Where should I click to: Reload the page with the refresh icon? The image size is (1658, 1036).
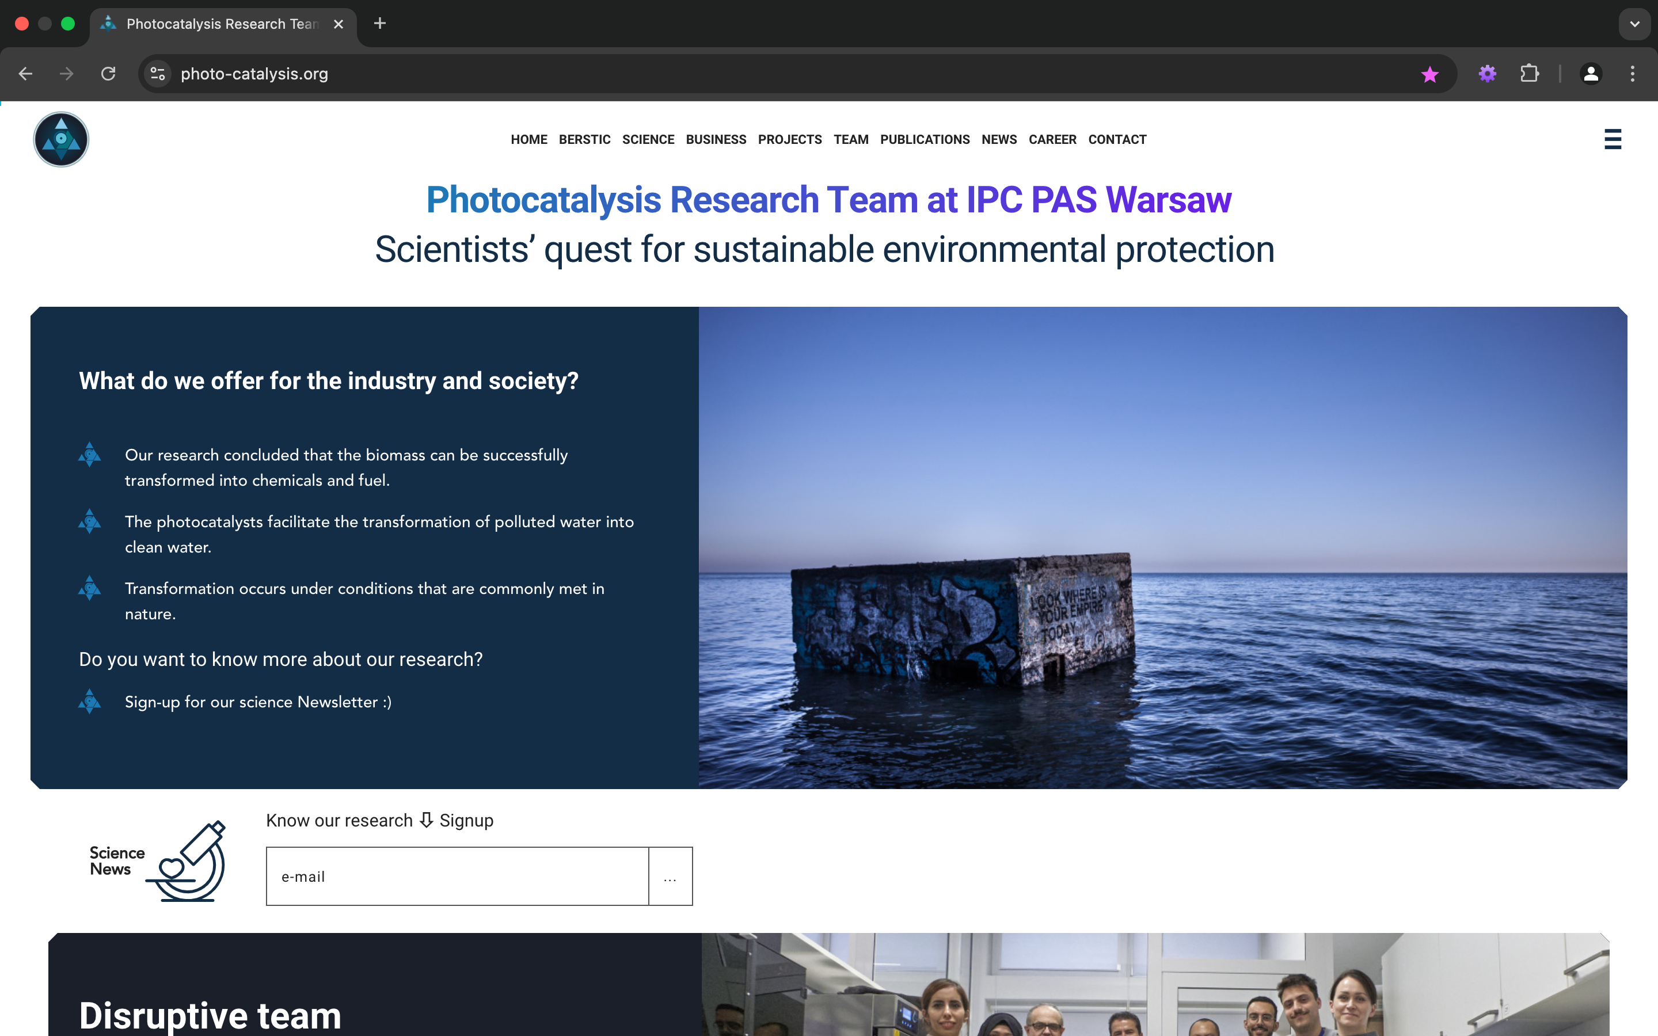108,73
